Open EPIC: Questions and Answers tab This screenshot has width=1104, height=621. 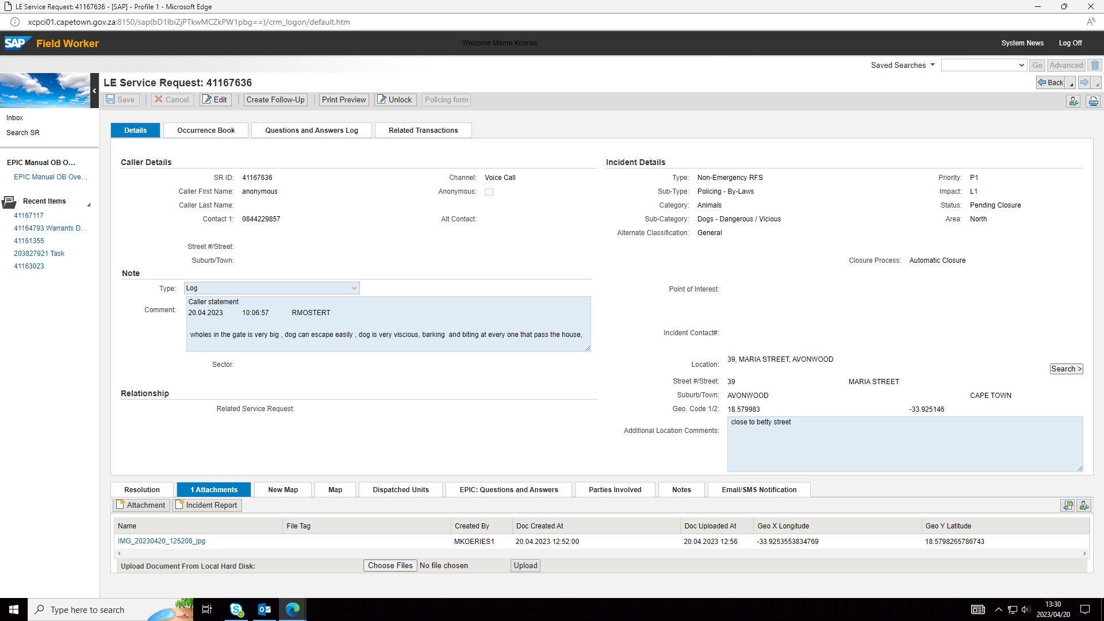(509, 489)
